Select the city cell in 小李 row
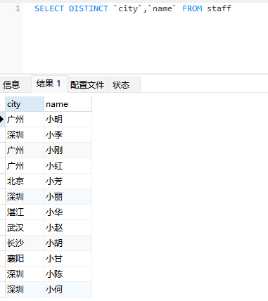This screenshot has width=268, height=301. tap(25, 135)
